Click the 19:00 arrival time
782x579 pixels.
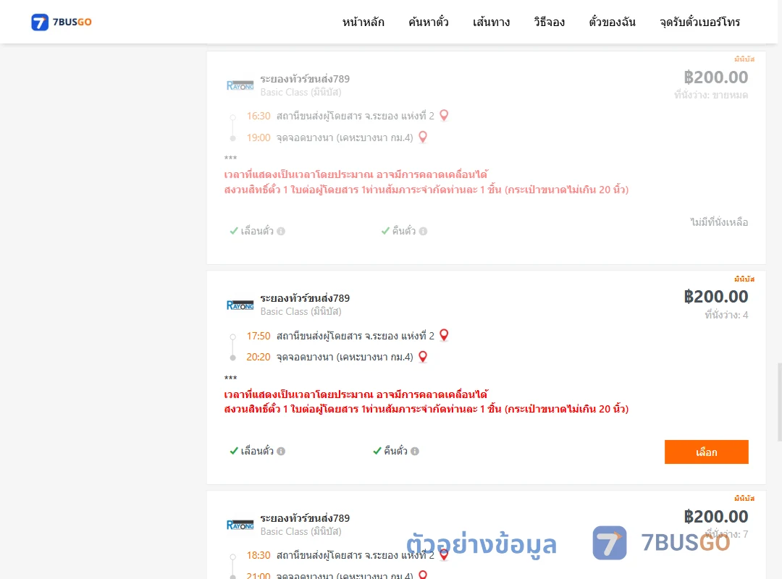[258, 138]
